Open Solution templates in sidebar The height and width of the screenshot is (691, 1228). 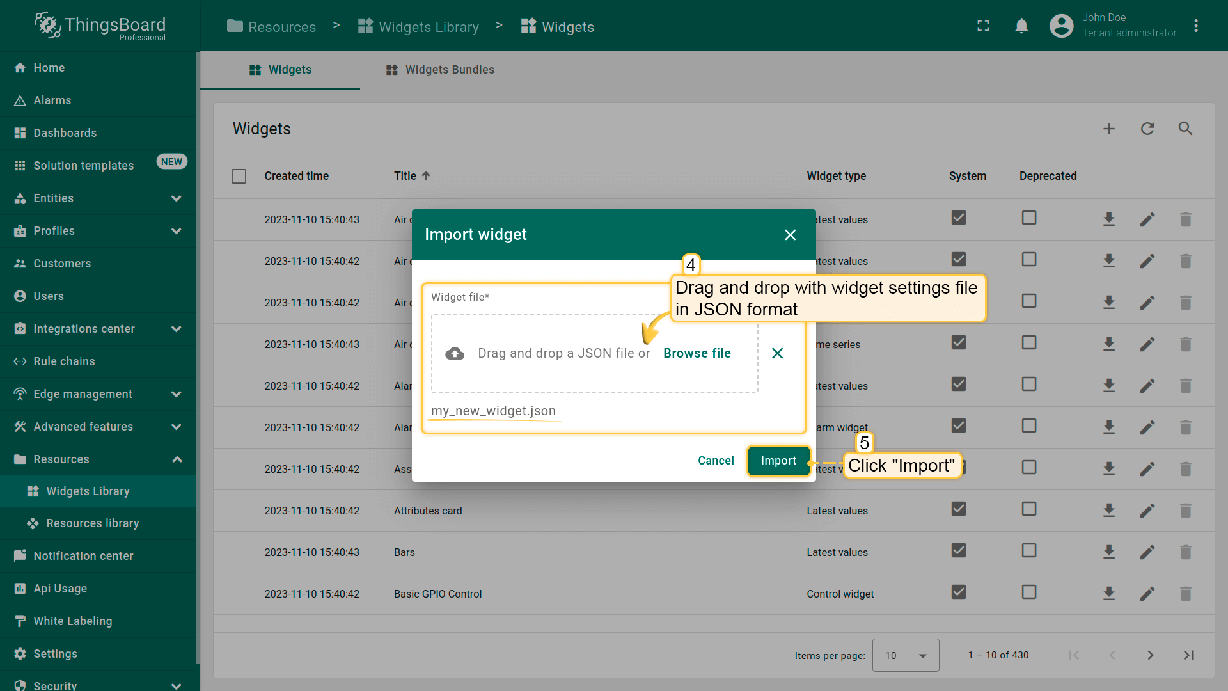[x=98, y=166]
